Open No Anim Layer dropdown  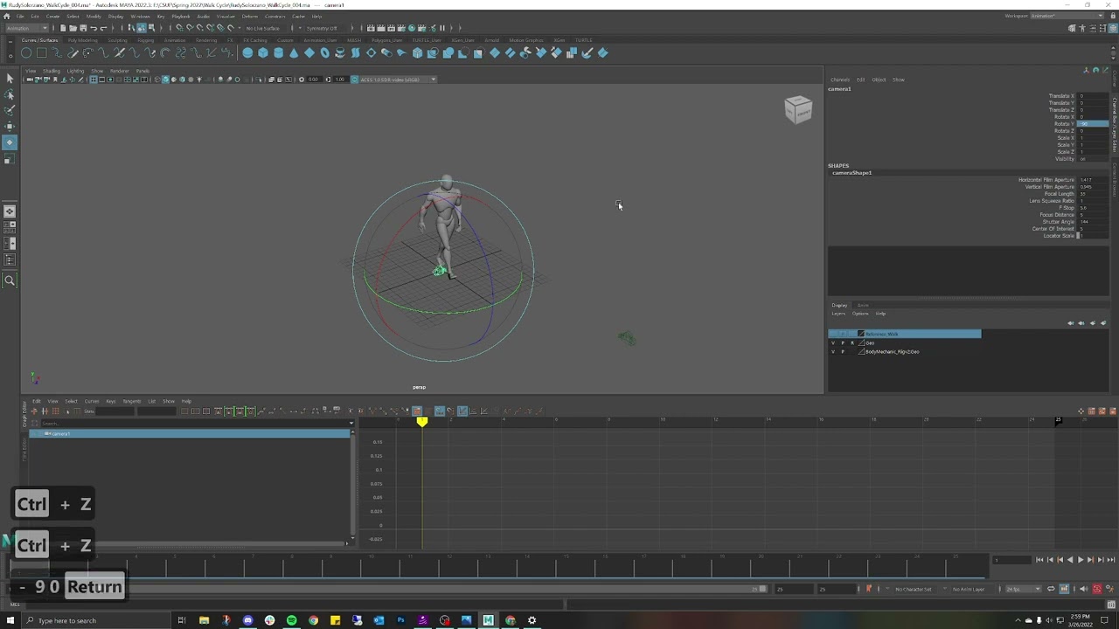[968, 589]
